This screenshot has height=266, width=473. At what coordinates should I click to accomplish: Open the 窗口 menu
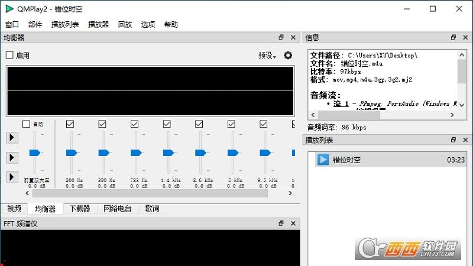[12, 24]
